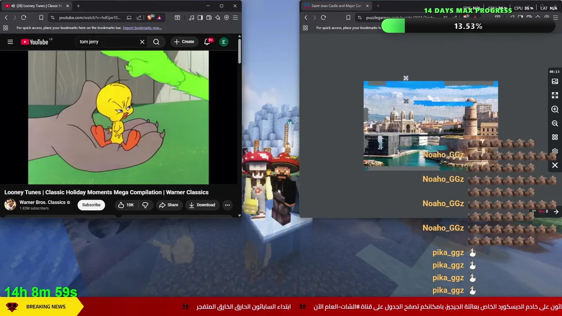Open the puzzle settings gear
The image size is (562, 316).
tap(555, 151)
